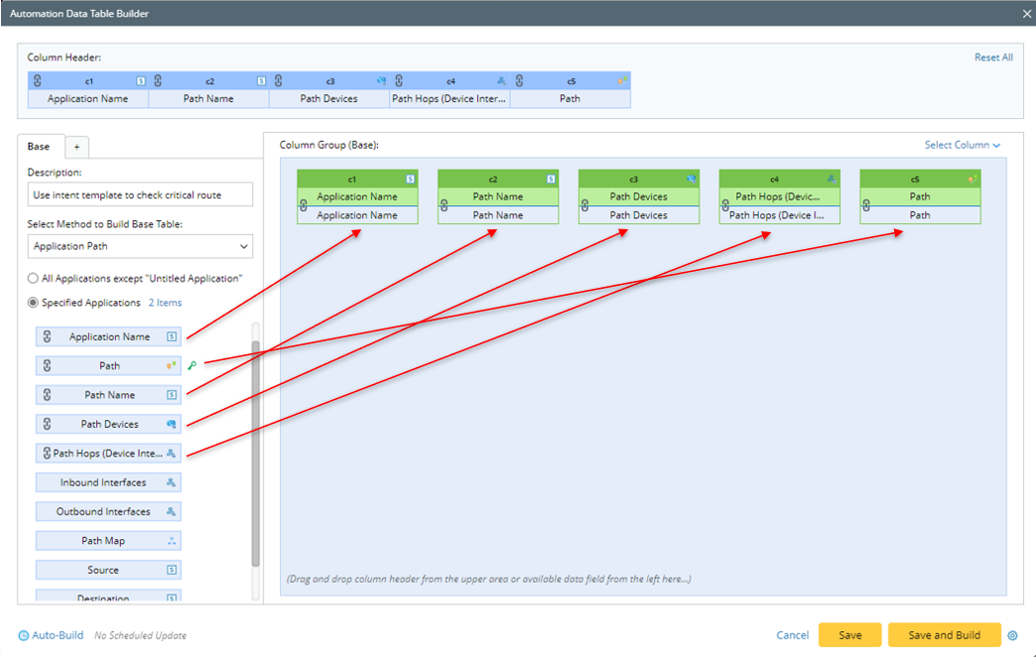
Task: Click the link icon on header column c4
Action: tap(399, 80)
